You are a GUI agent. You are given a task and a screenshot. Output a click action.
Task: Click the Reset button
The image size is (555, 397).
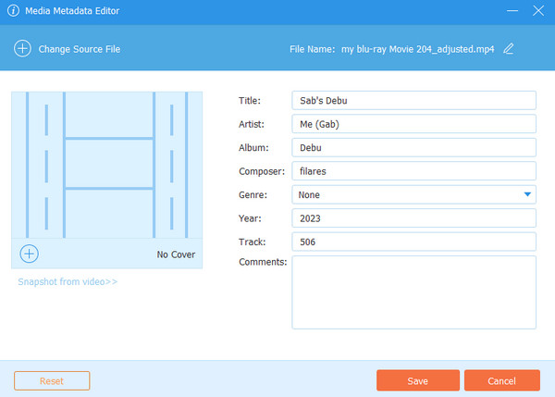[x=52, y=380]
